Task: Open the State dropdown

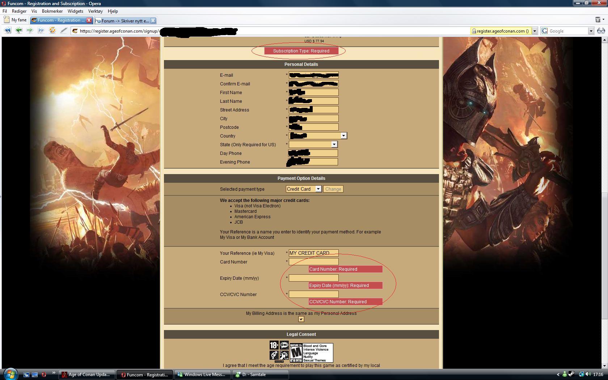Action: pos(334,144)
